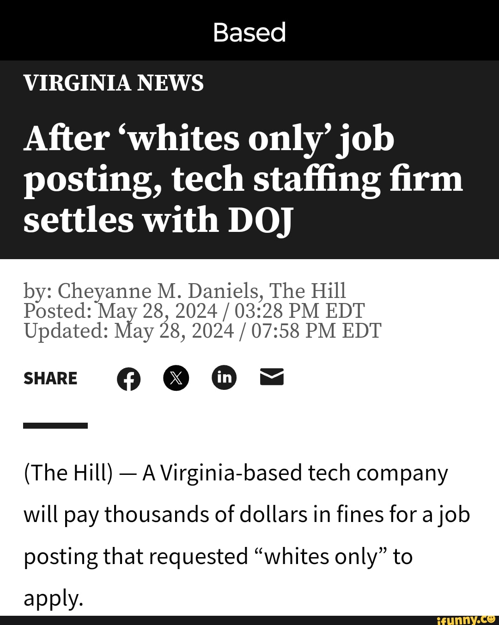Image resolution: width=499 pixels, height=625 pixels.
Task: Click the SHARE label
Action: [50, 378]
